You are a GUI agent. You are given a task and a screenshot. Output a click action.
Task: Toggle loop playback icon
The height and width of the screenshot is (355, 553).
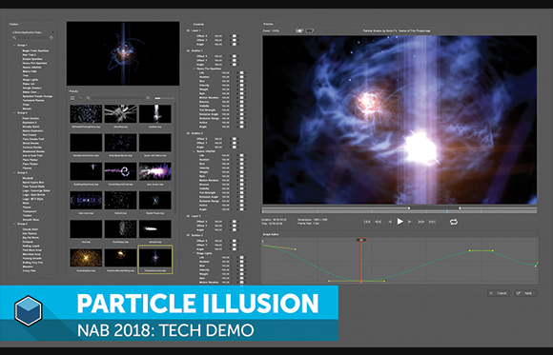pyautogui.click(x=454, y=222)
